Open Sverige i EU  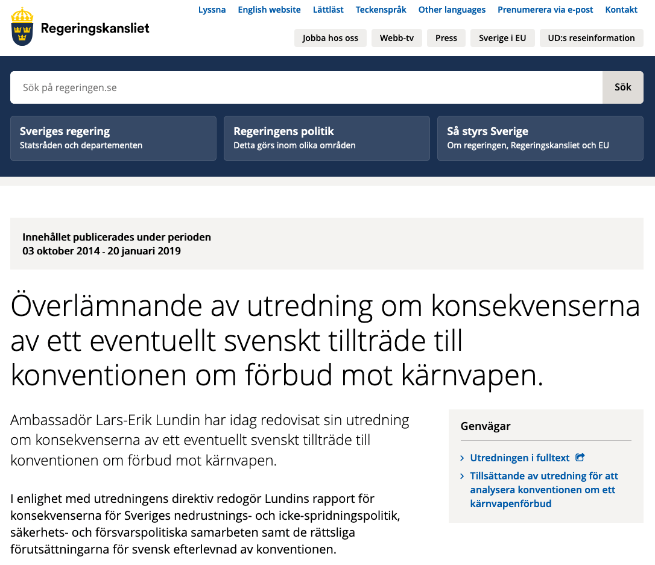pos(502,38)
